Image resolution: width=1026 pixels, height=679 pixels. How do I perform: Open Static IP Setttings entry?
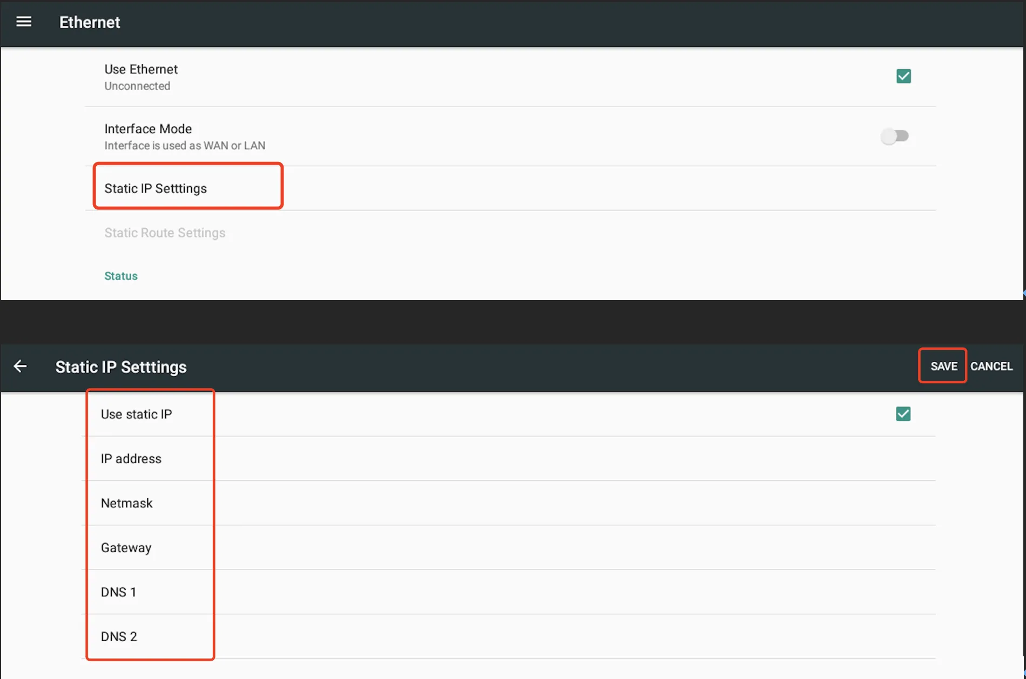coord(510,188)
